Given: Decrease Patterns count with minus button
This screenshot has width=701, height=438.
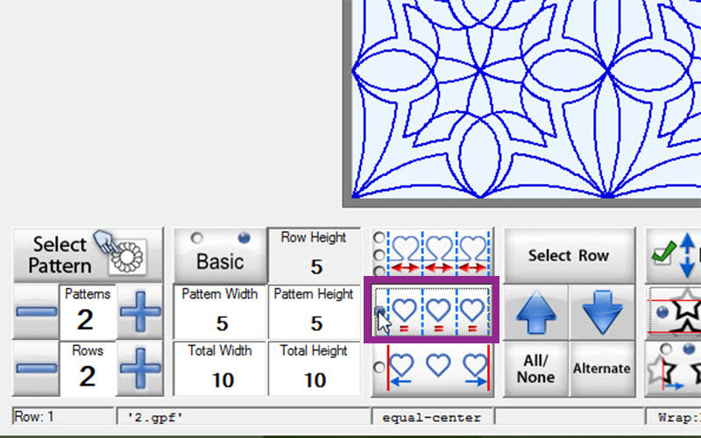Looking at the screenshot, I should 36,312.
